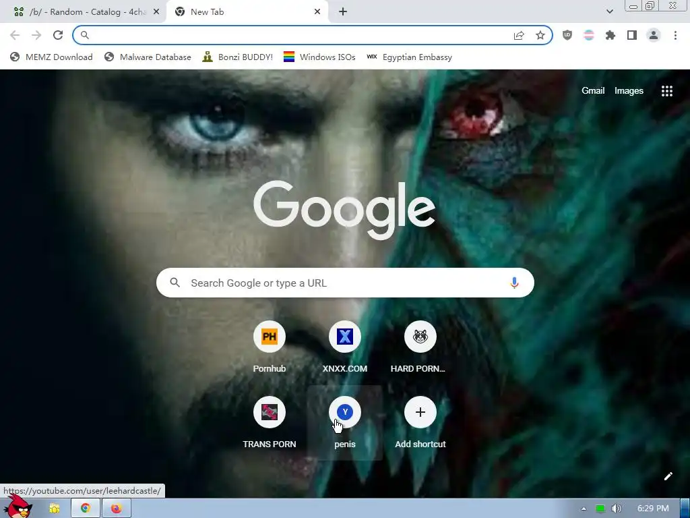Open the Angry Birds start button
The image size is (690, 518).
point(18,507)
